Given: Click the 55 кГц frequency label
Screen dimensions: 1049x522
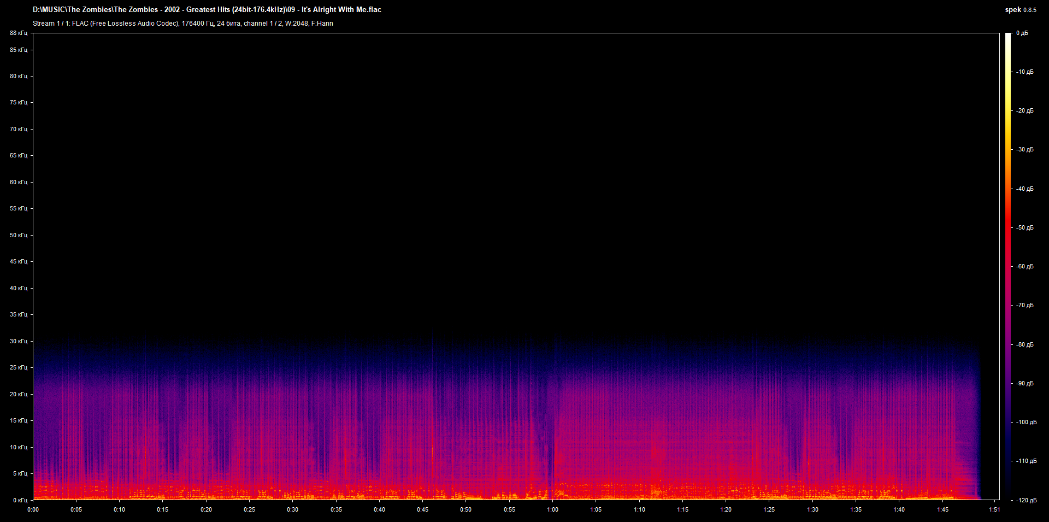Looking at the screenshot, I should tap(19, 208).
